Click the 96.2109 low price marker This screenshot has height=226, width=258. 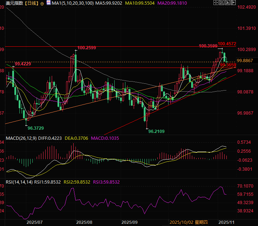point(156,132)
